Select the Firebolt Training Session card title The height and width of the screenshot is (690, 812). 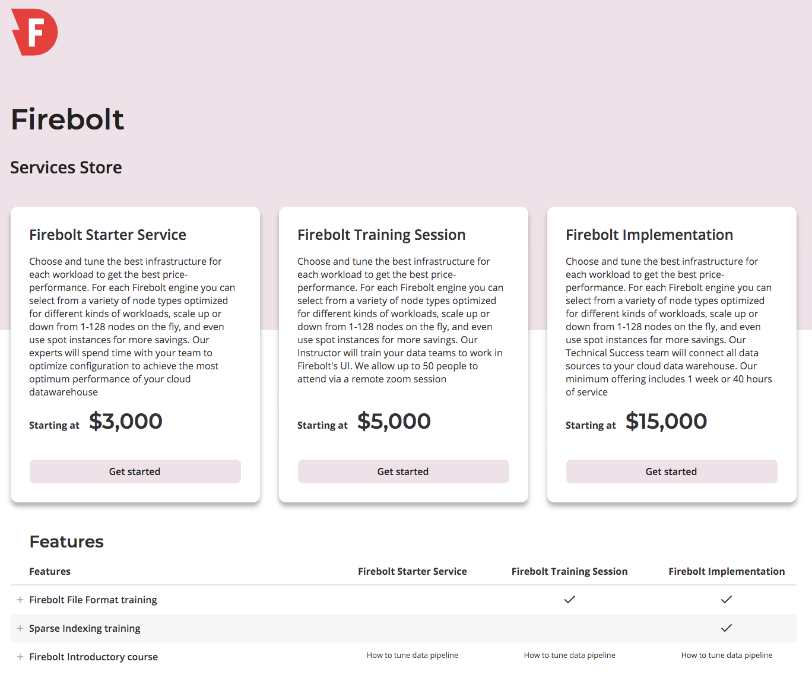381,235
